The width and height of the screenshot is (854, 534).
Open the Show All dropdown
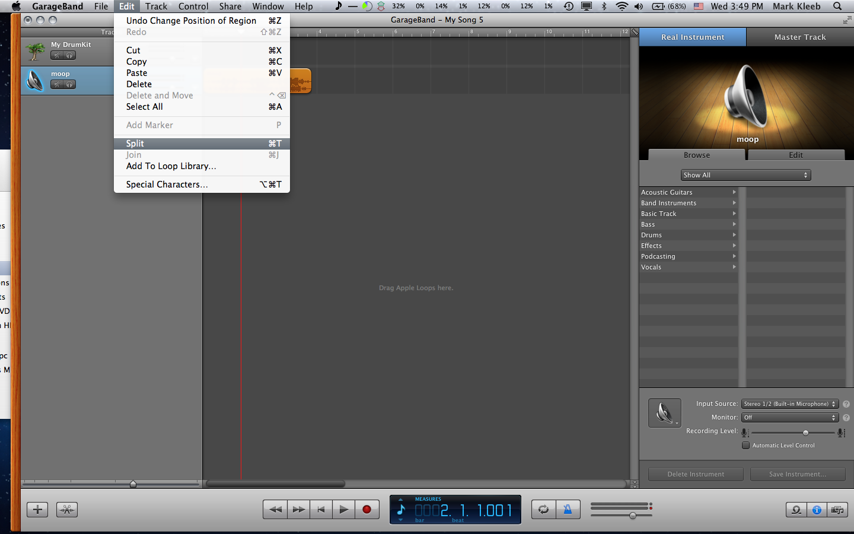click(745, 175)
